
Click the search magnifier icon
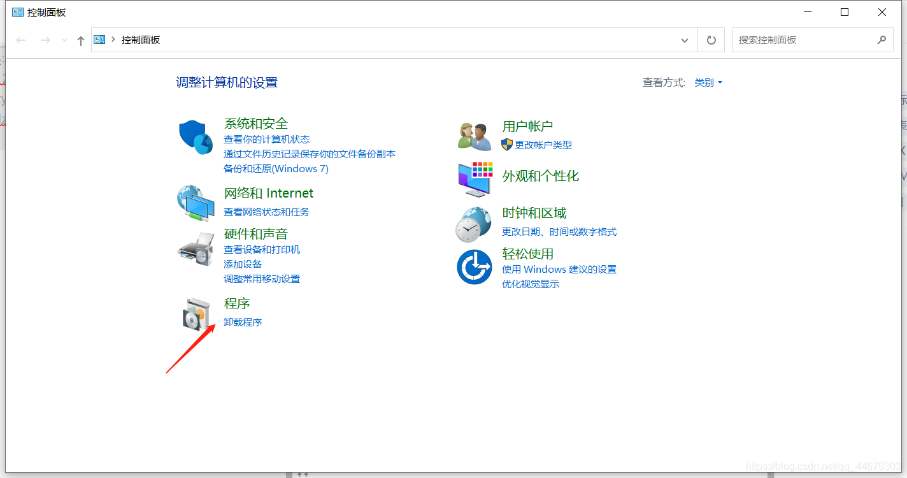(x=882, y=40)
